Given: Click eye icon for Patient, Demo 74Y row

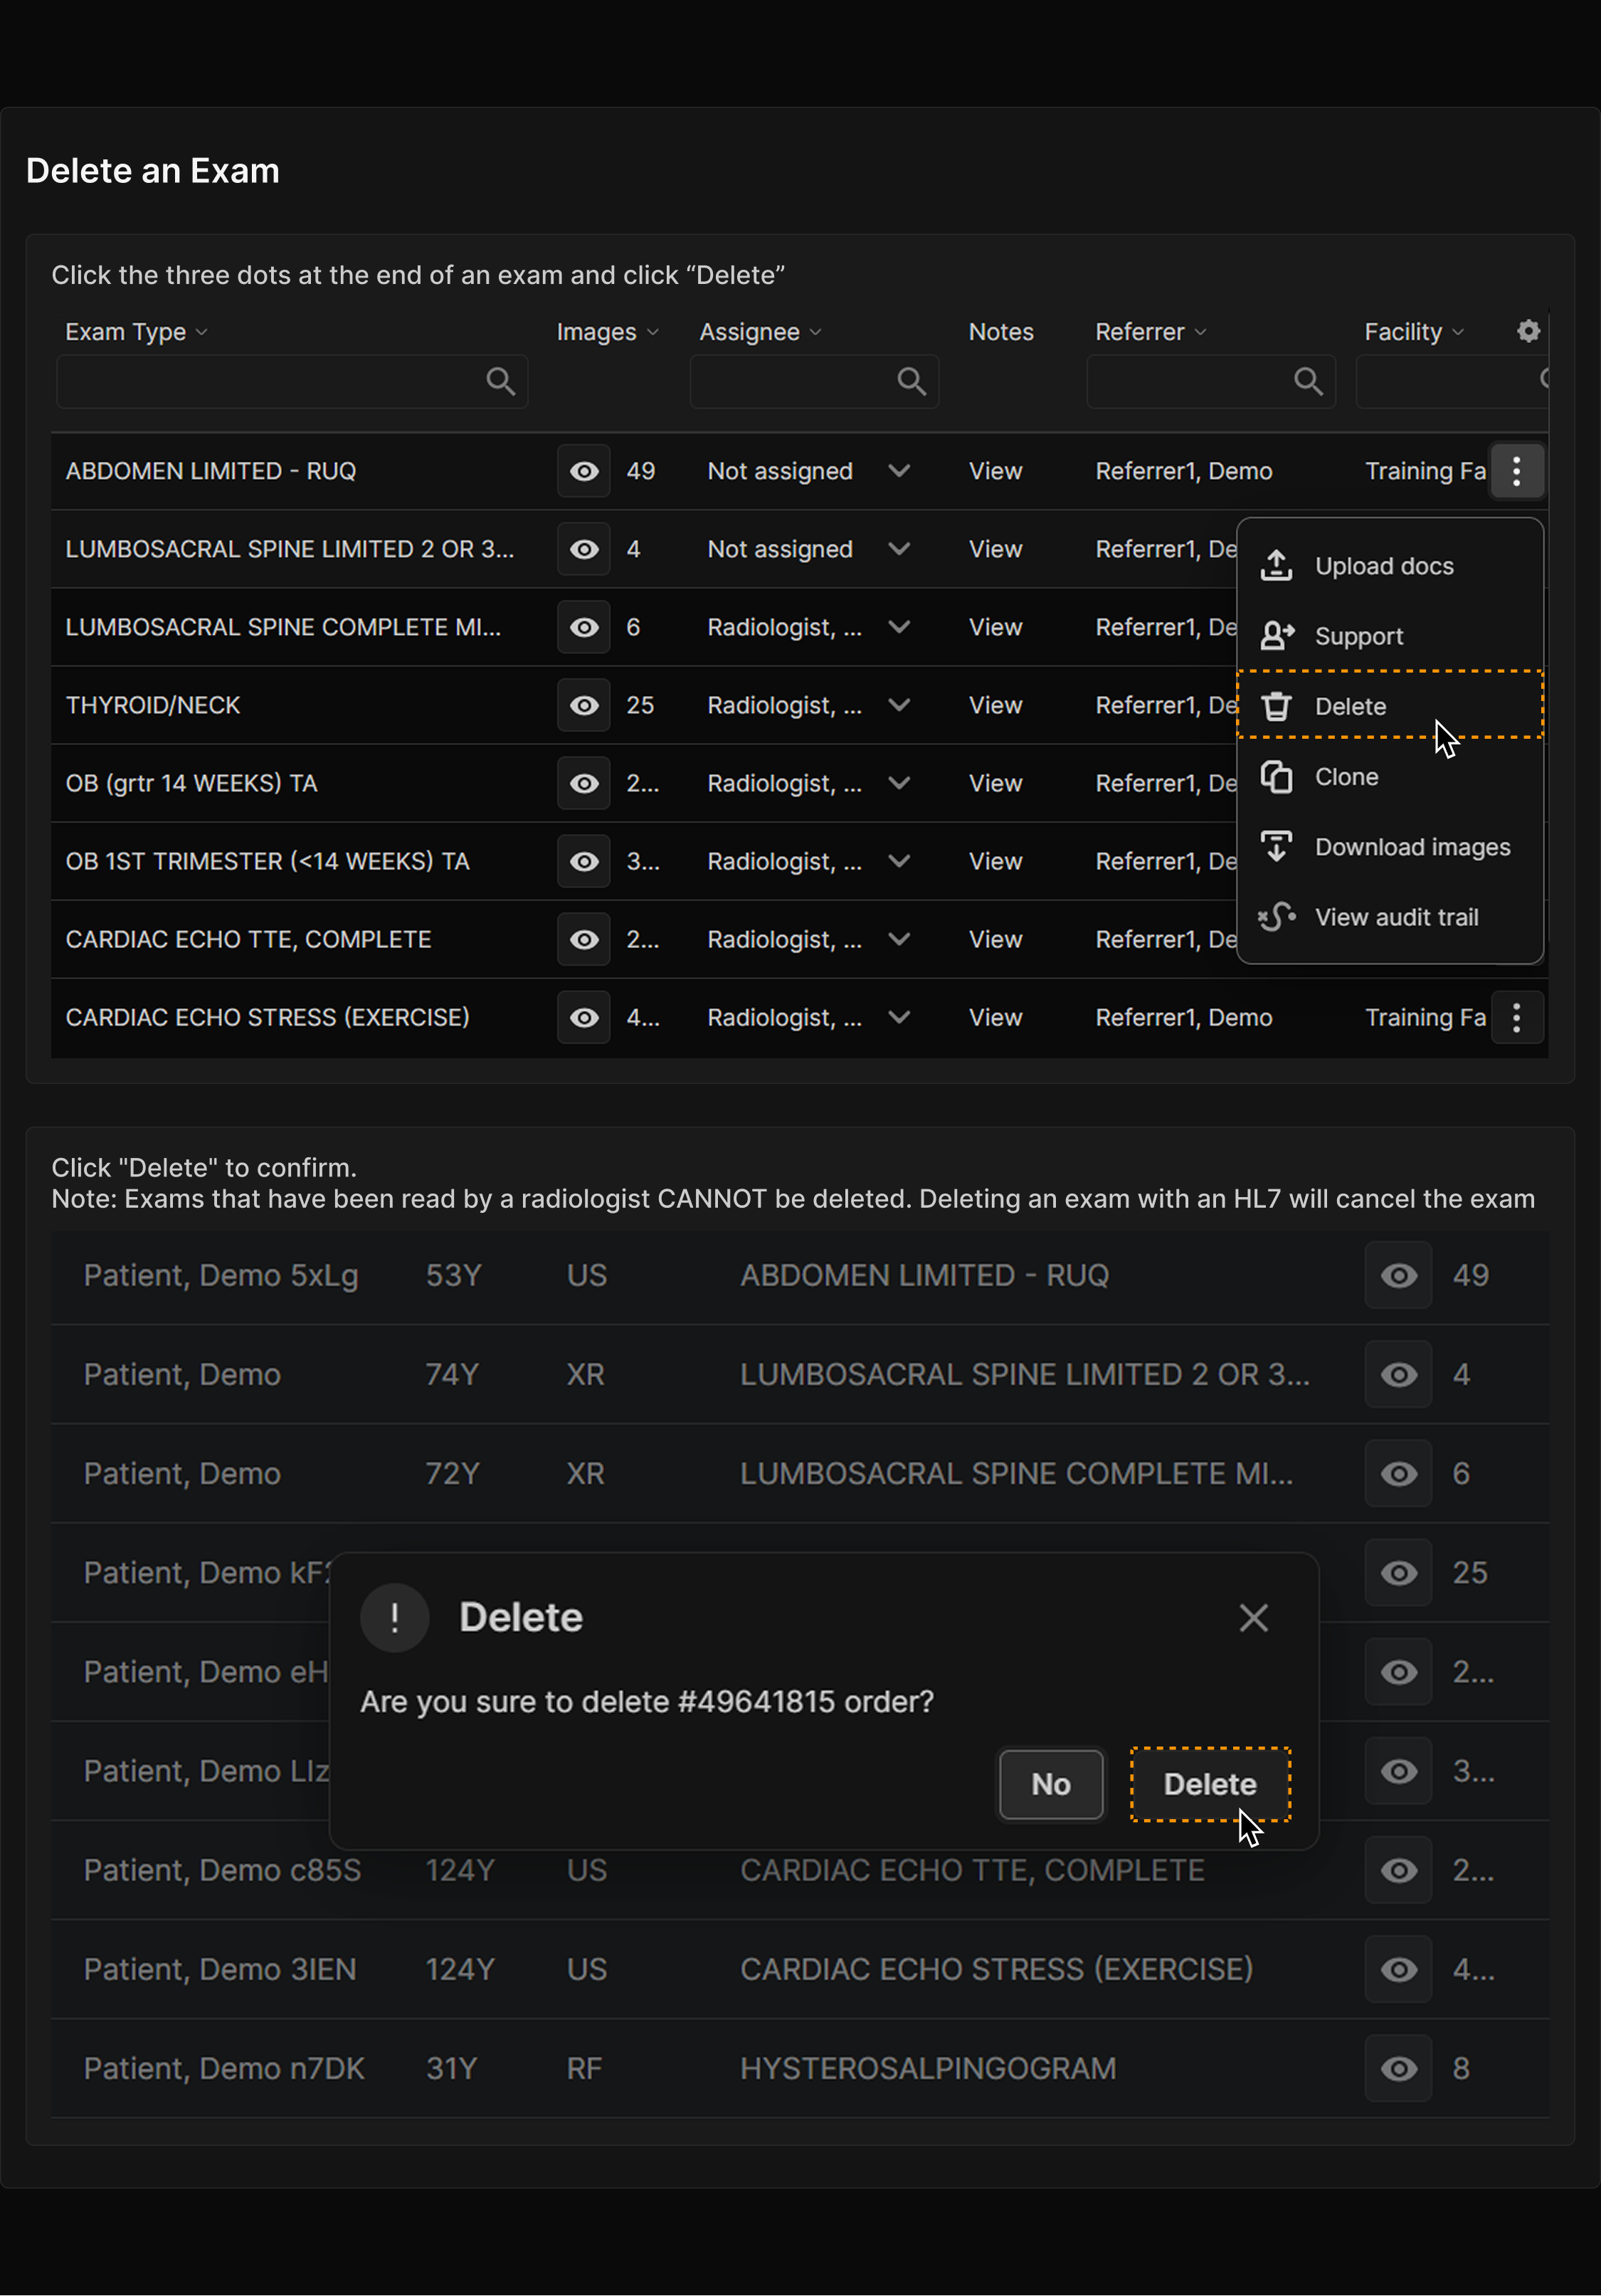Looking at the screenshot, I should [1398, 1374].
